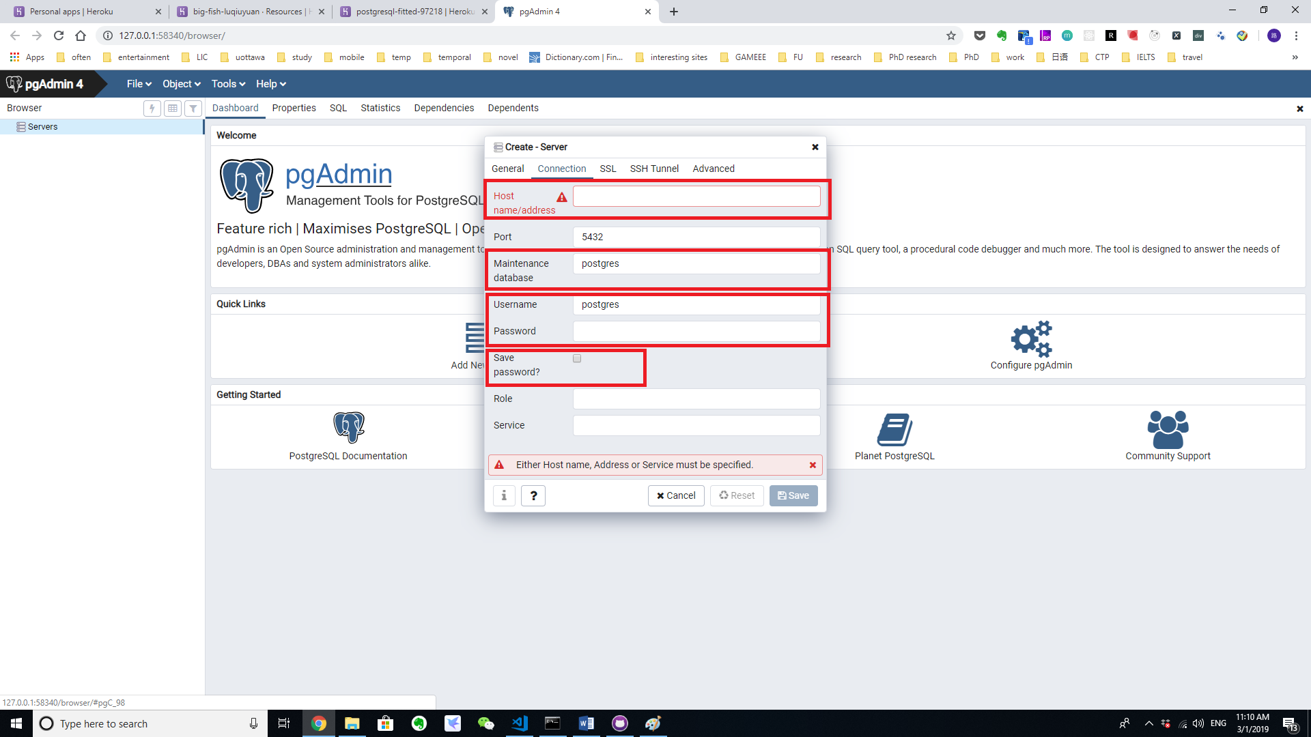Select the Properties tab

tap(294, 108)
